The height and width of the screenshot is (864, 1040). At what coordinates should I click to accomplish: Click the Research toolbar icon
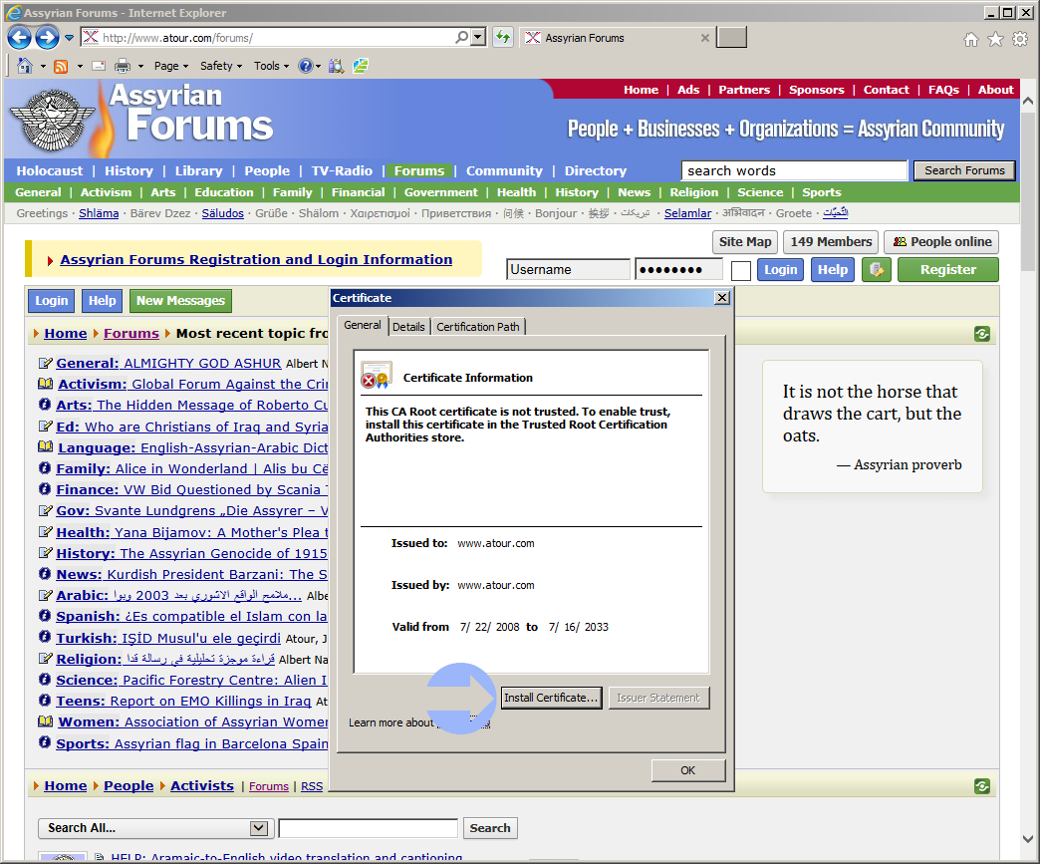click(x=337, y=66)
